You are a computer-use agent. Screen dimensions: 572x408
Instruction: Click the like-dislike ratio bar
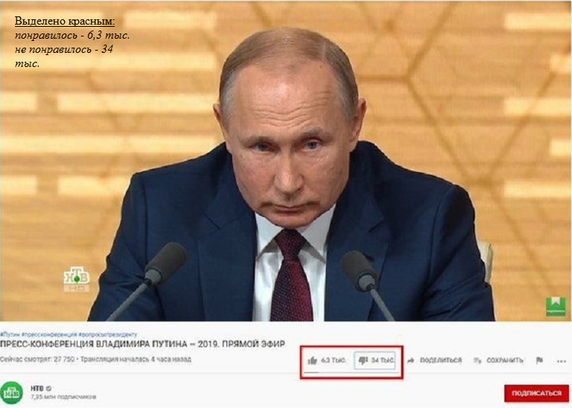click(x=350, y=372)
